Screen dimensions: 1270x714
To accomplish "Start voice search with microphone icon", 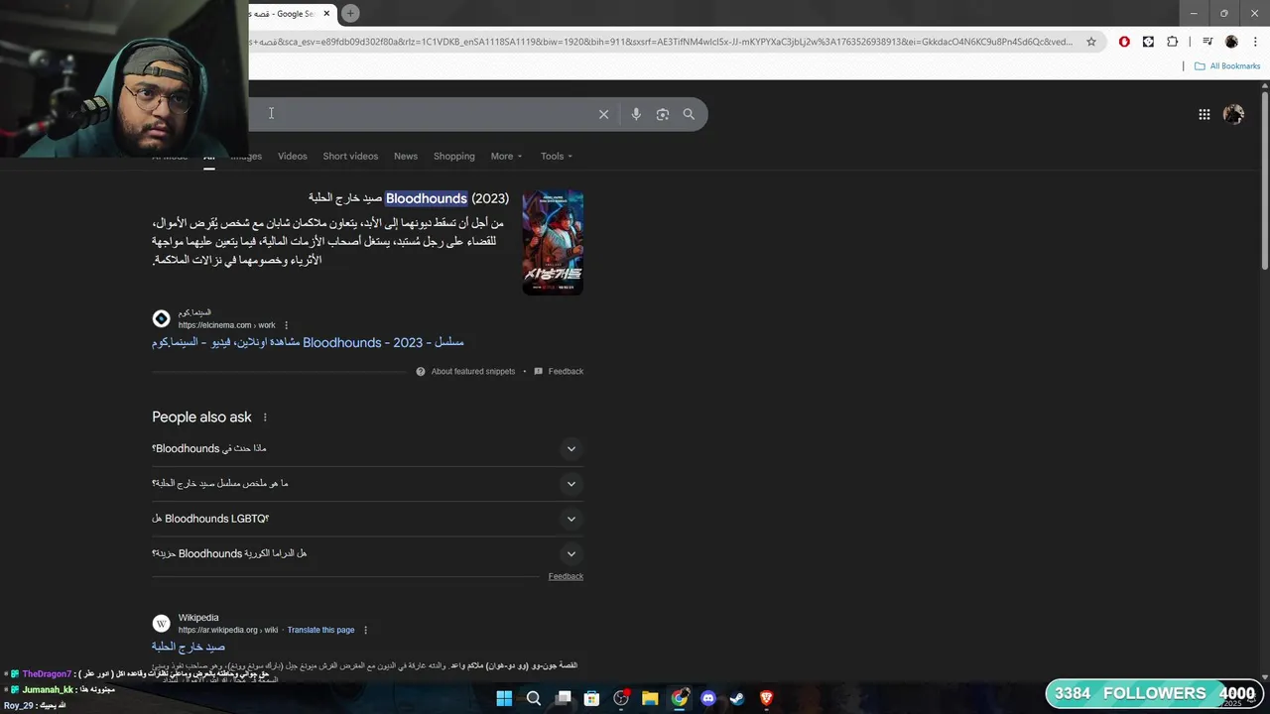I will pyautogui.click(x=636, y=114).
